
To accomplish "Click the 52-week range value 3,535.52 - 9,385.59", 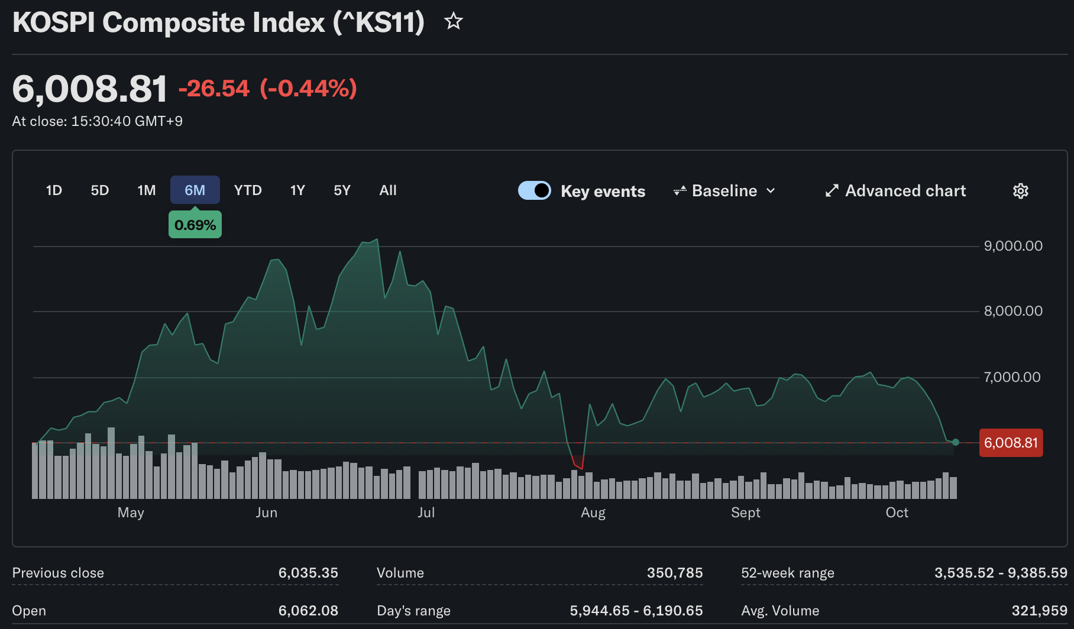I will [1001, 573].
